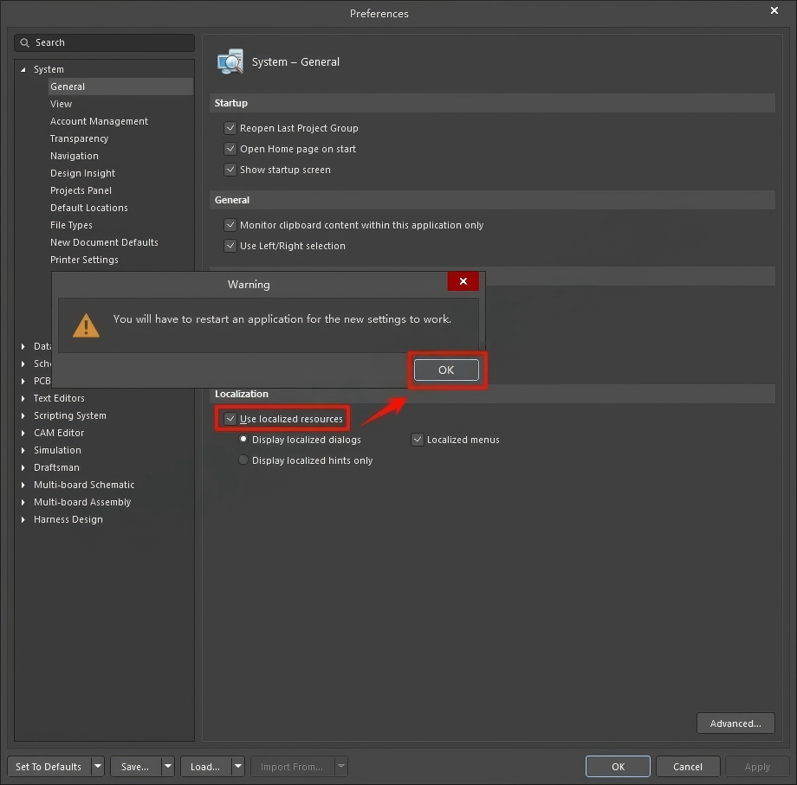Viewport: 797px width, 785px height.
Task: Click the Load... button label
Action: click(205, 766)
